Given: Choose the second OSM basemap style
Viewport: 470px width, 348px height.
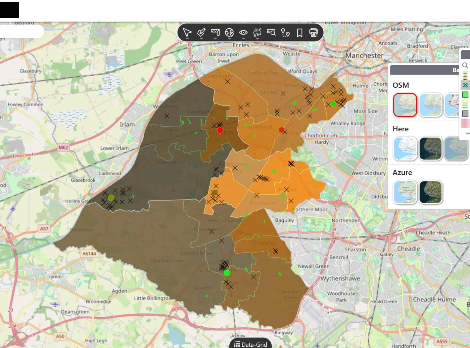Looking at the screenshot, I should [431, 105].
